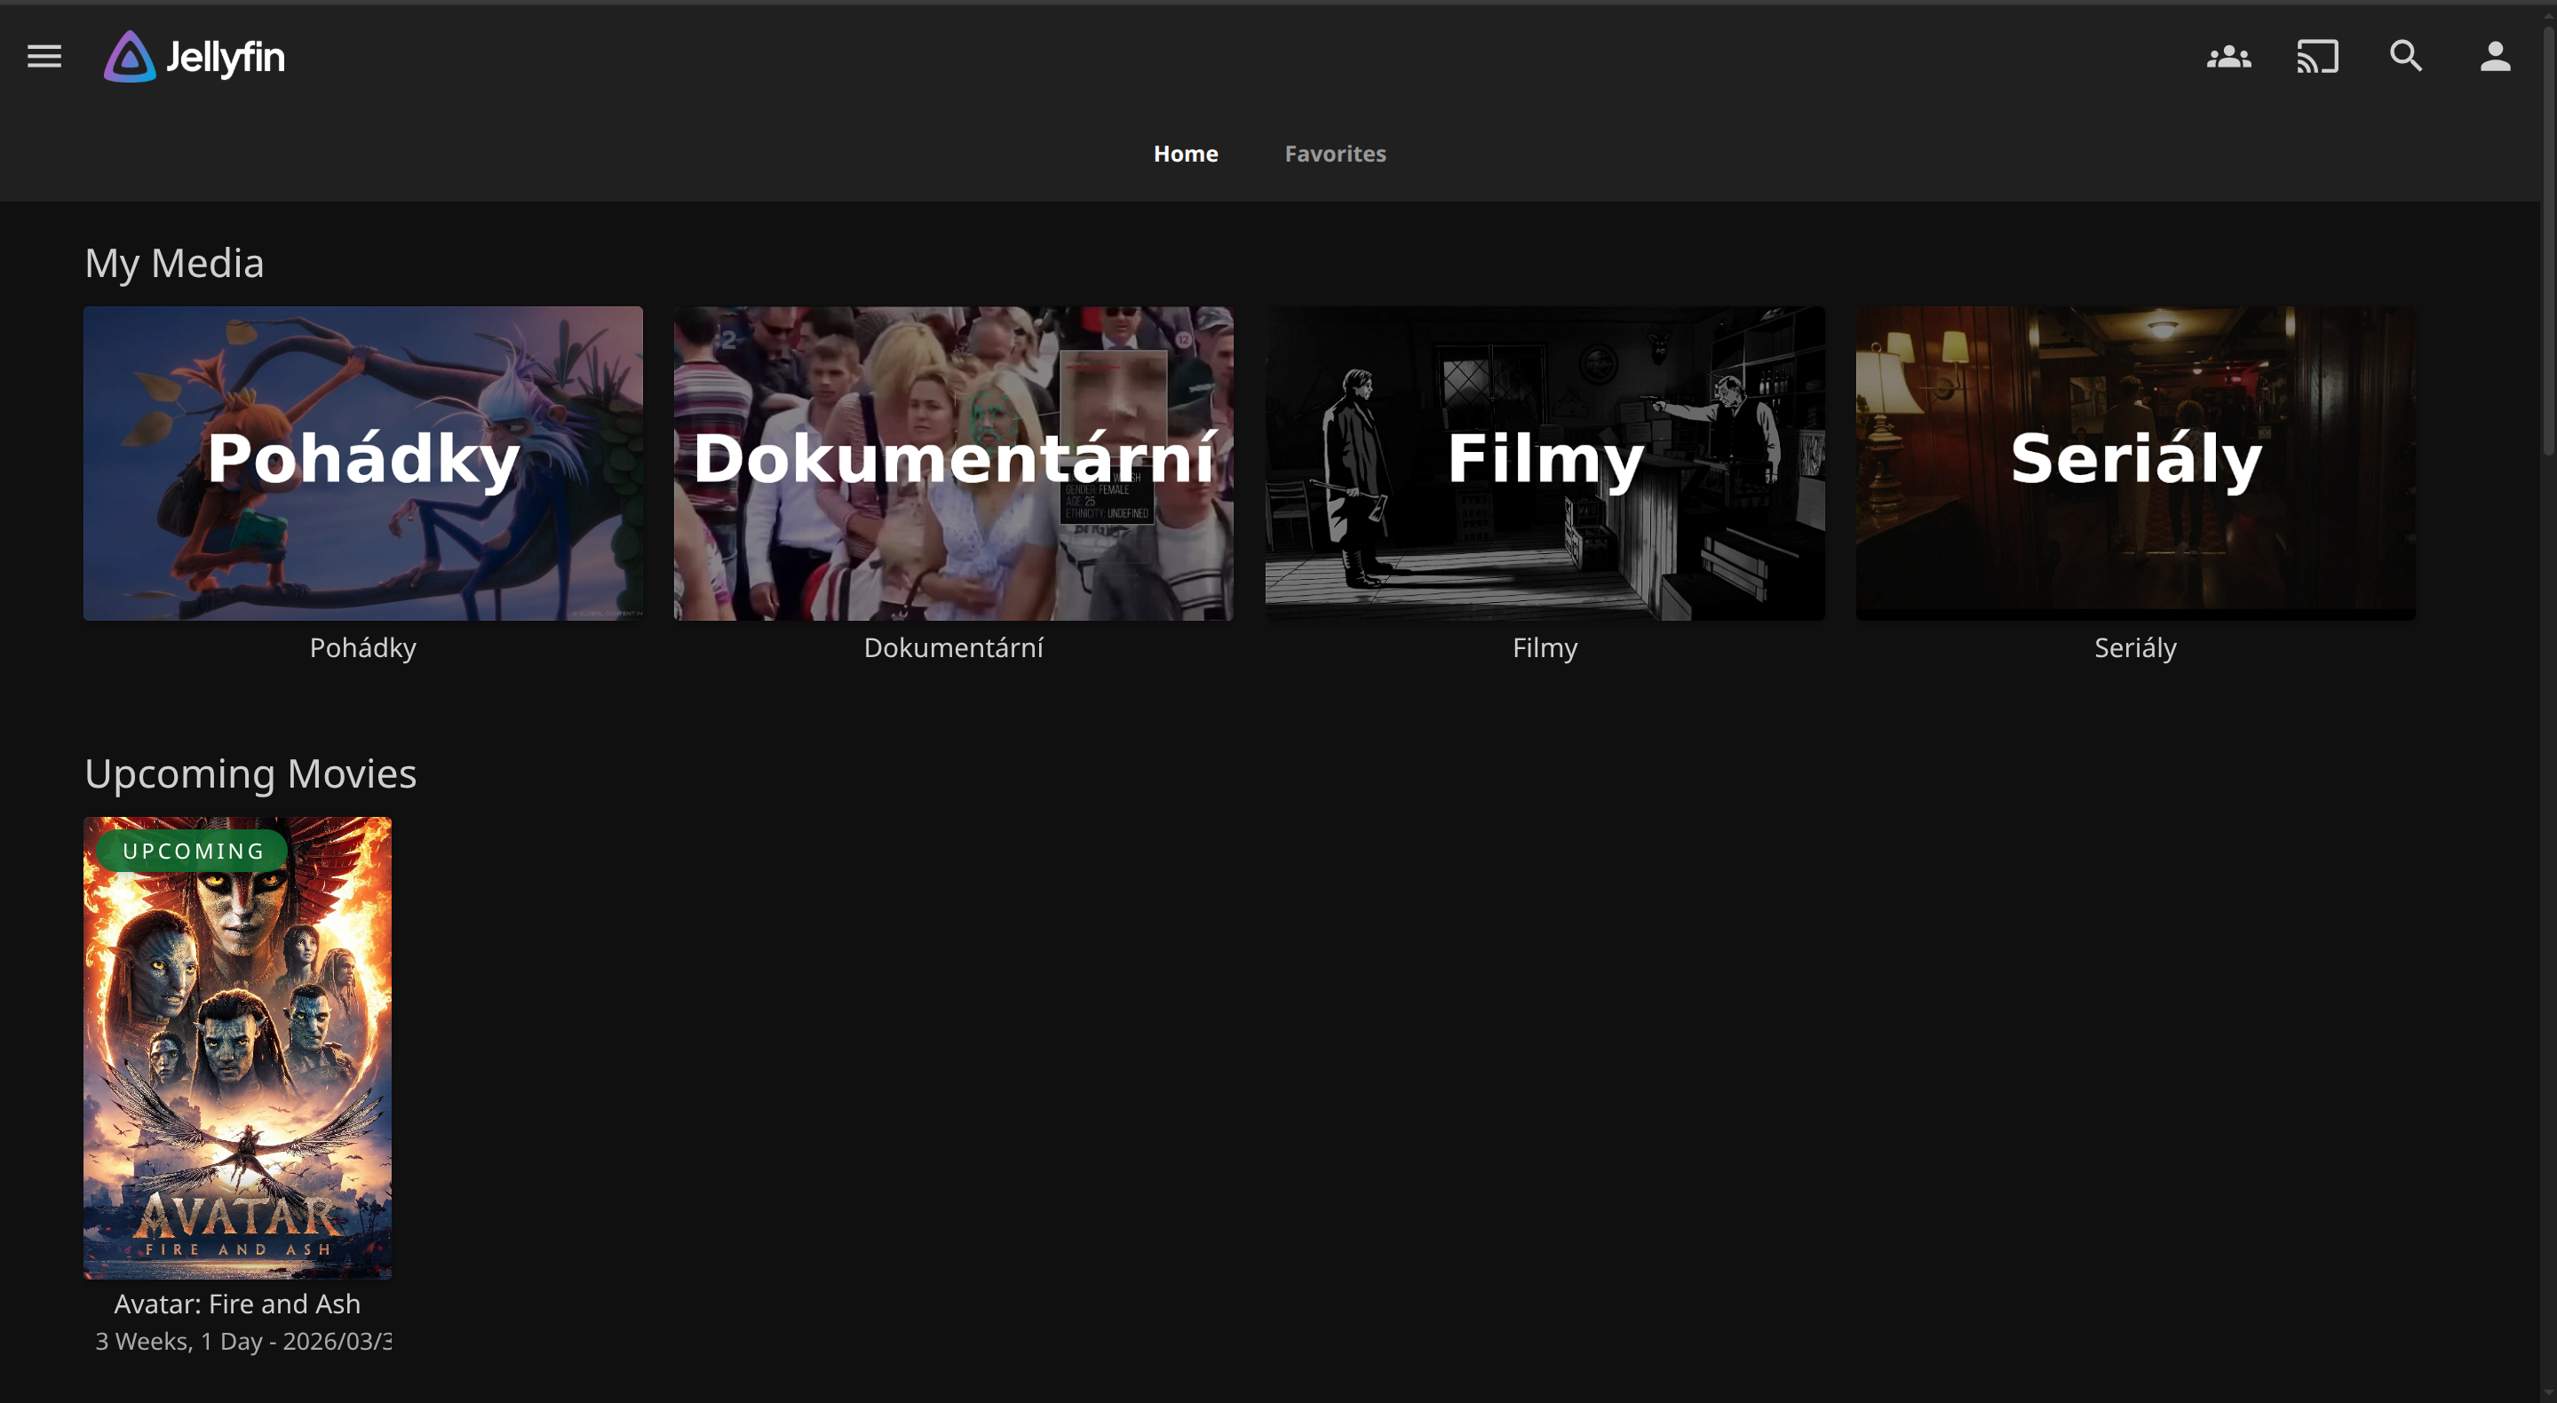Screen dimensions: 2557x1403
Task: Click the Filmy caption link
Action: pyautogui.click(x=1545, y=648)
